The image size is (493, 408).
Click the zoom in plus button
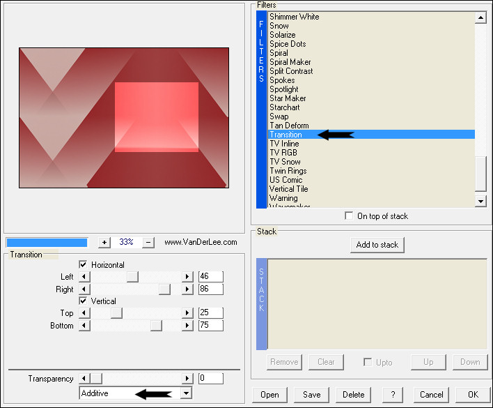point(104,243)
